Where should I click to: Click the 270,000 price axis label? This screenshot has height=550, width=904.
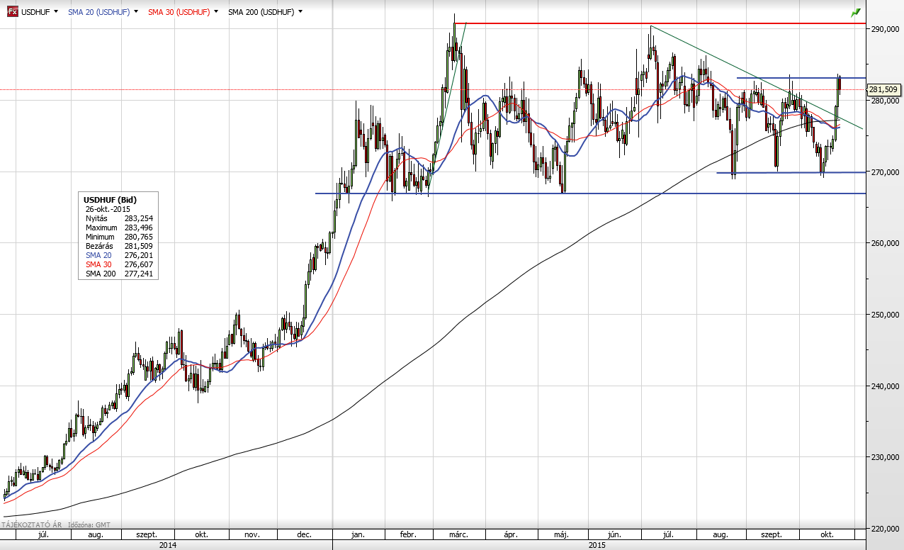click(x=886, y=172)
